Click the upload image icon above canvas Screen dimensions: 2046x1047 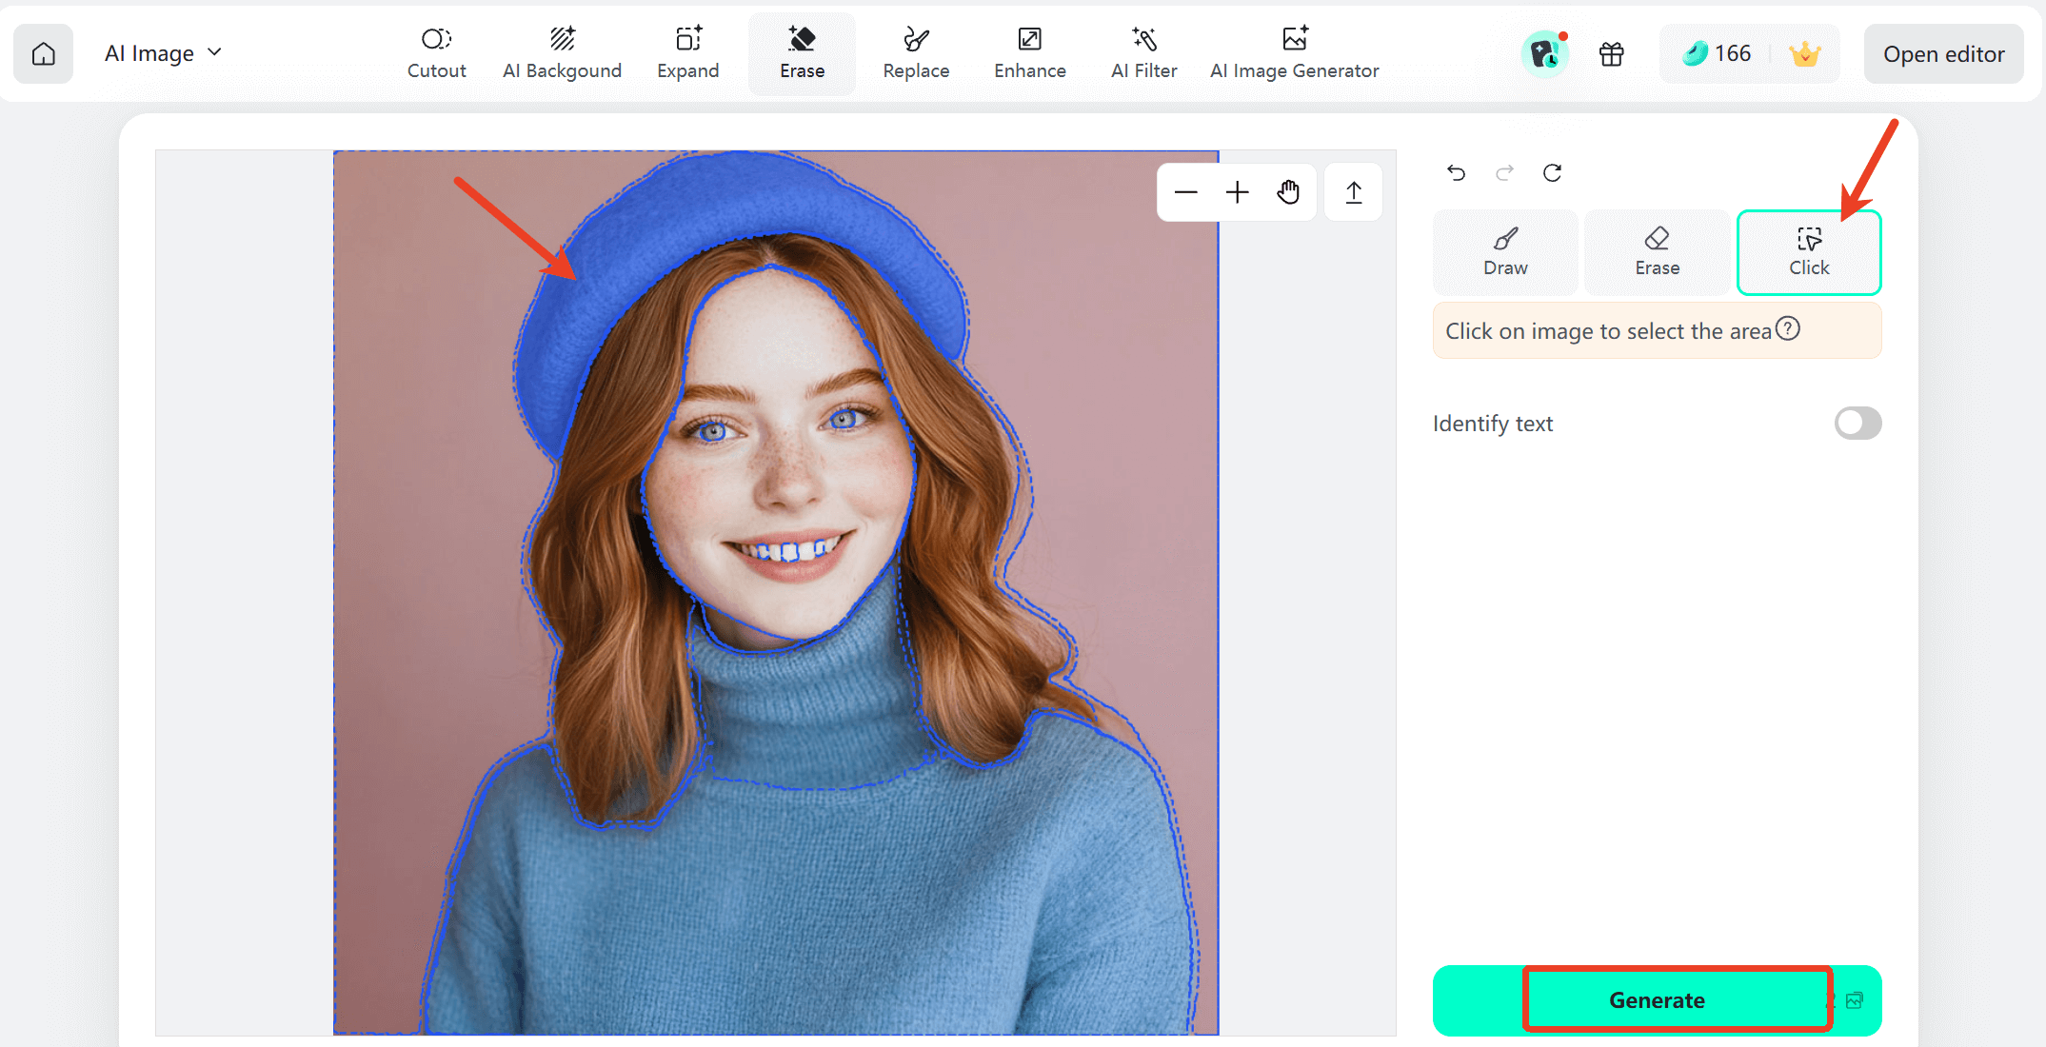tap(1352, 191)
